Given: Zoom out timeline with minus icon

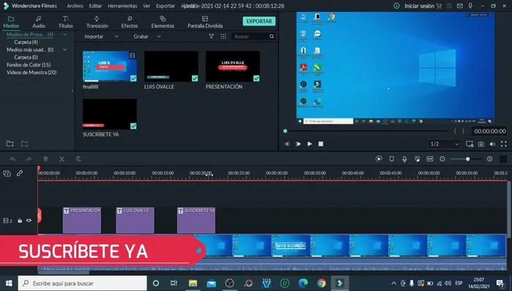Looking at the screenshot, I should tap(442, 159).
